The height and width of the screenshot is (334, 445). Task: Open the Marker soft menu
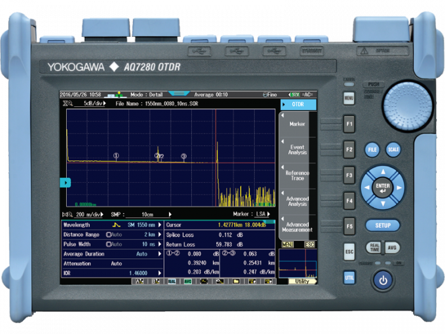(298, 124)
